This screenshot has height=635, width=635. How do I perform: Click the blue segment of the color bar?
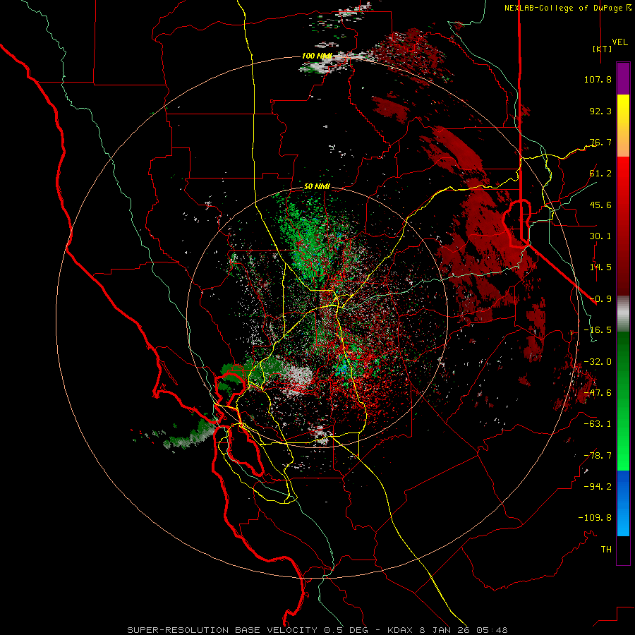coord(623,503)
